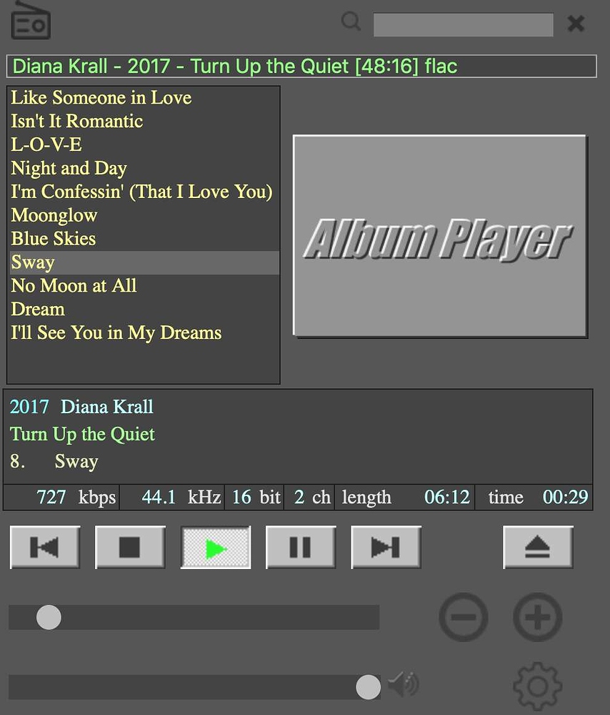Viewport: 610px width, 715px height.
Task: Click "2017 Diana Krall" in the info panel
Action: [x=81, y=407]
